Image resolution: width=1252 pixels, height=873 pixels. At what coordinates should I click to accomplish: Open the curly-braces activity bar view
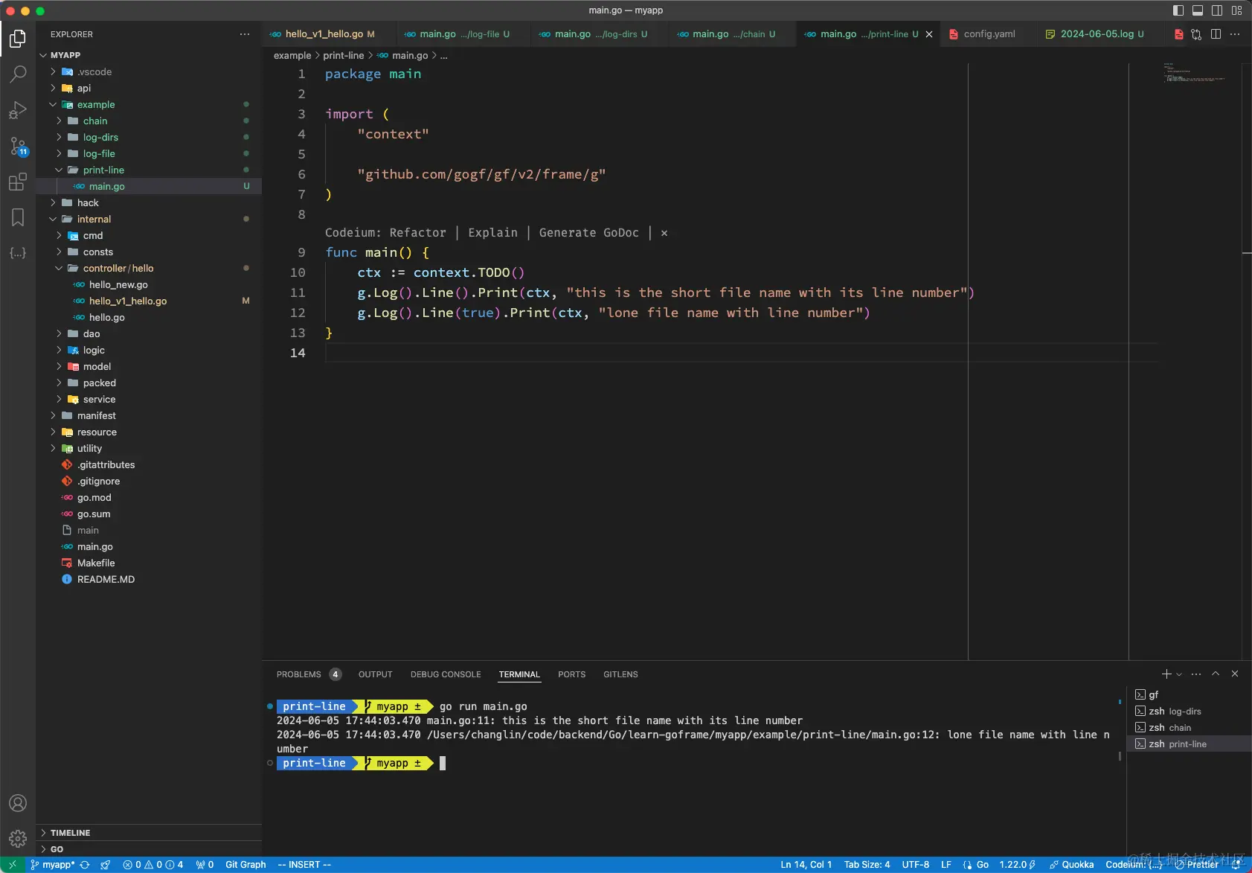18,253
